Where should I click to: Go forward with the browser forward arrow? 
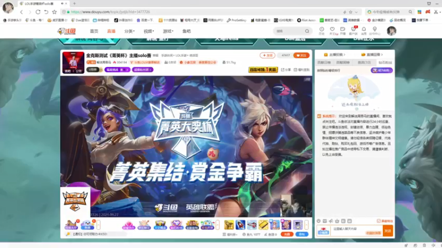pos(30,12)
